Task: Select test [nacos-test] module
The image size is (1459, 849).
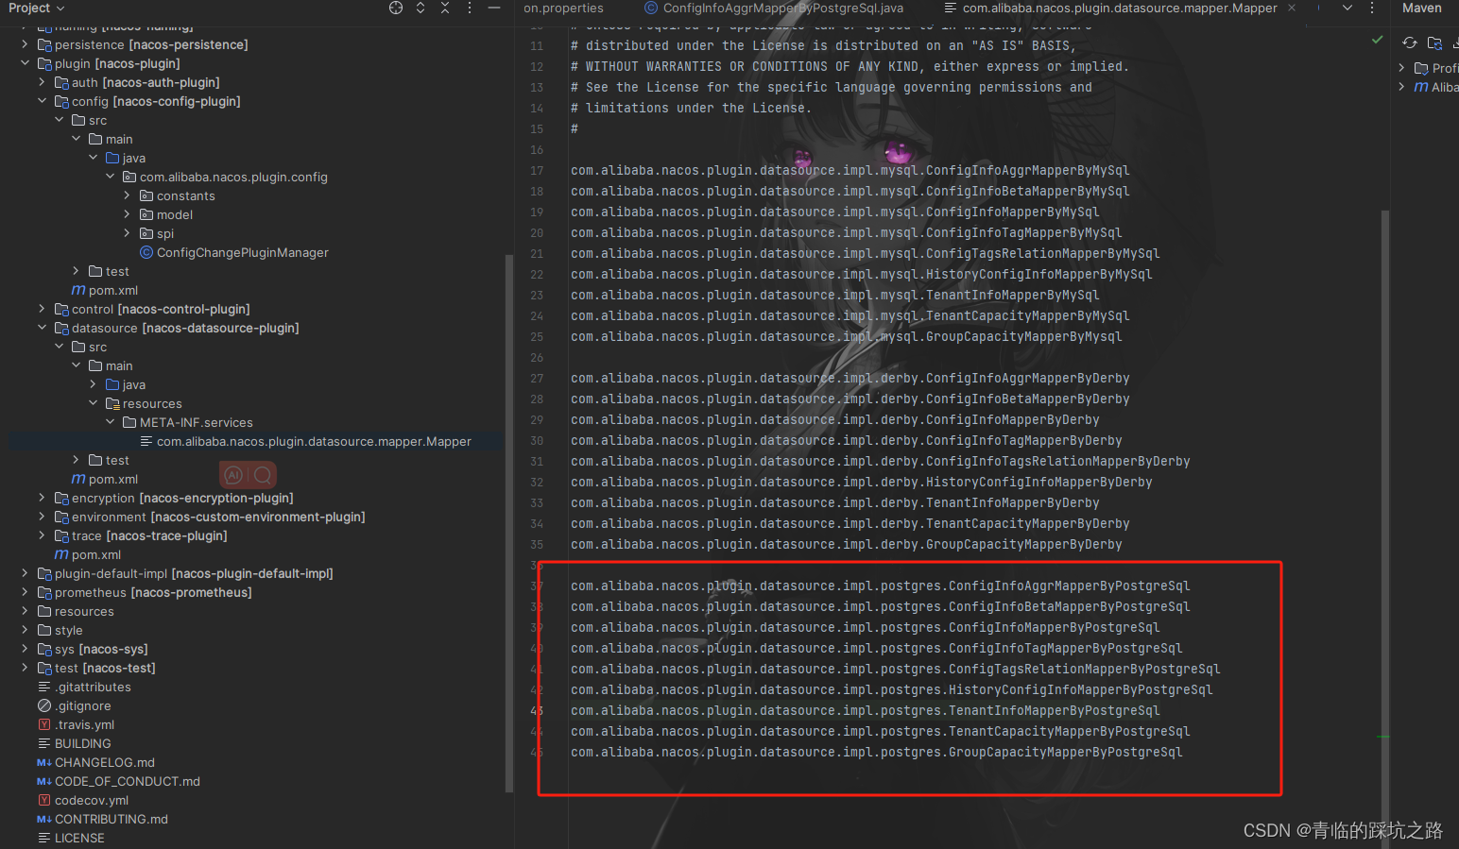Action: point(105,668)
